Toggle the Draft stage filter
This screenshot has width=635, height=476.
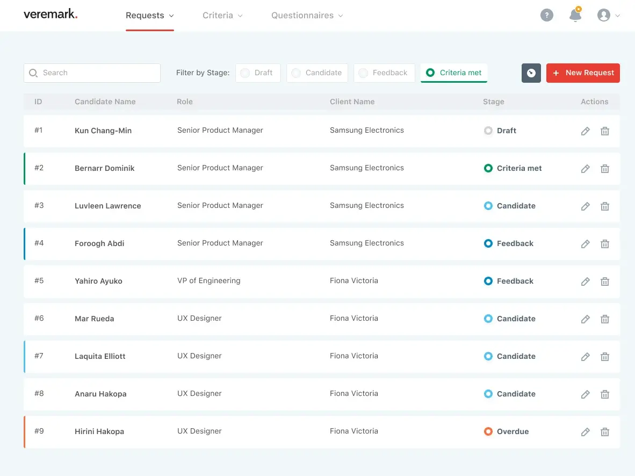tap(258, 73)
